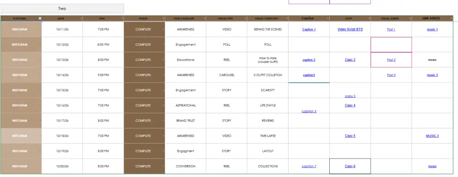Select the 7:00 PM cell in 10/16/26 row

[104, 105]
